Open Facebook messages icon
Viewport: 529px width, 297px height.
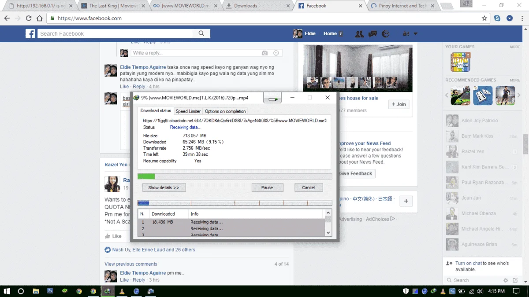(x=373, y=33)
